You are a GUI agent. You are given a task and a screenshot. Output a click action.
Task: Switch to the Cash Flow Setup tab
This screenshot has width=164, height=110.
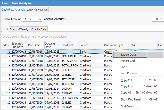[x=37, y=10]
